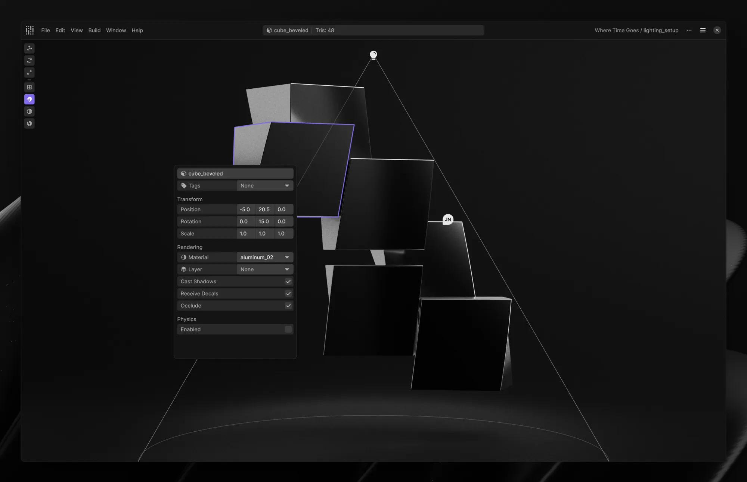Select the Rotate tool in left toolbar
The image size is (747, 482).
(30, 60)
